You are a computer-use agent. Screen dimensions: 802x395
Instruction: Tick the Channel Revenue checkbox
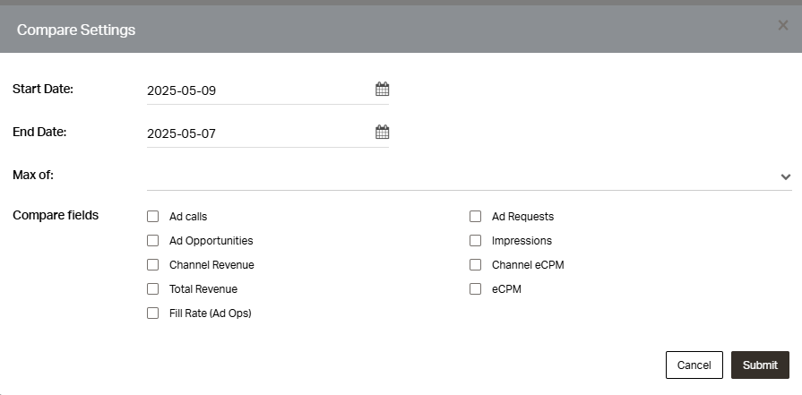click(x=153, y=265)
